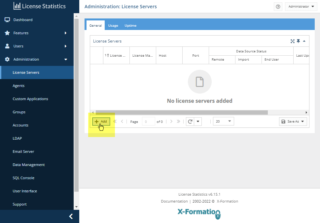Open the page size 20 dropdown
The height and width of the screenshot is (223, 320).
[x=224, y=121]
